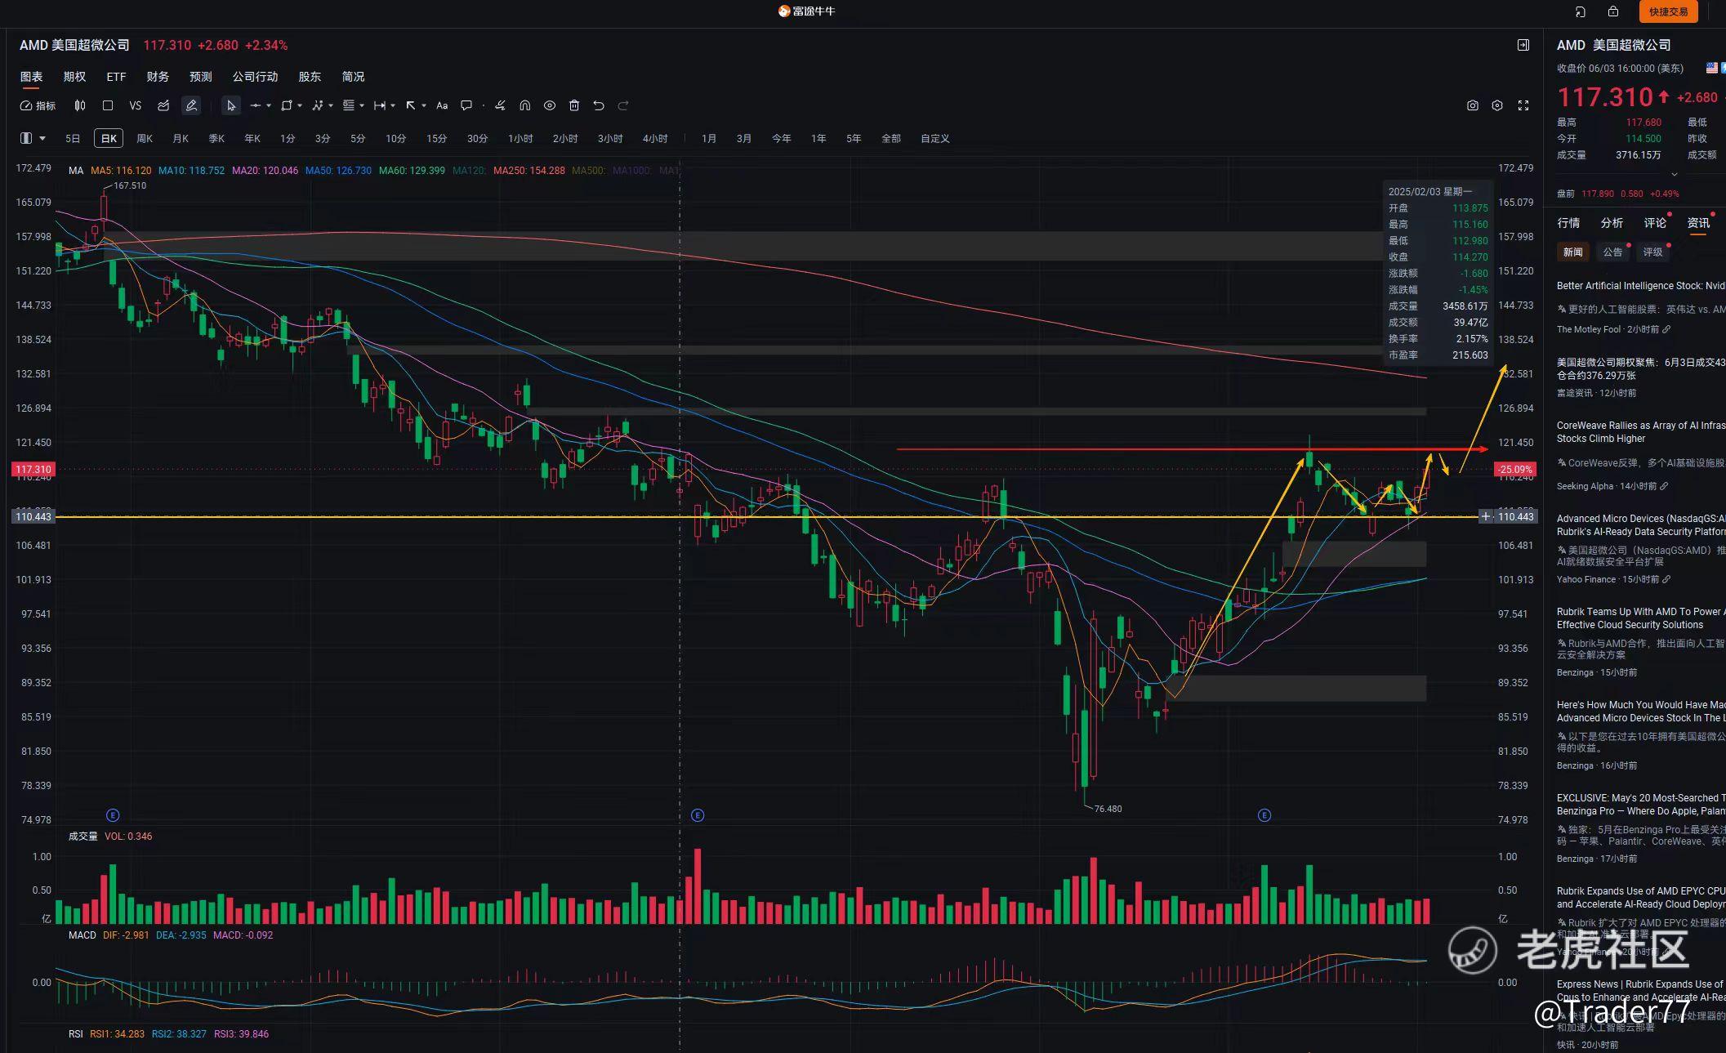1726x1053 pixels.
Task: Select the arrow annotation tool
Action: [x=411, y=105]
